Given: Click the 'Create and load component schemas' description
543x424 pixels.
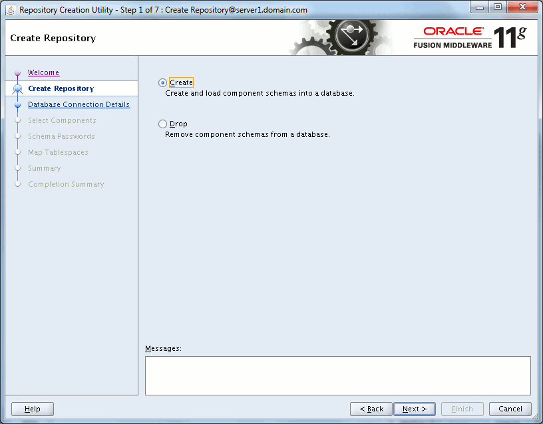Looking at the screenshot, I should pos(260,94).
